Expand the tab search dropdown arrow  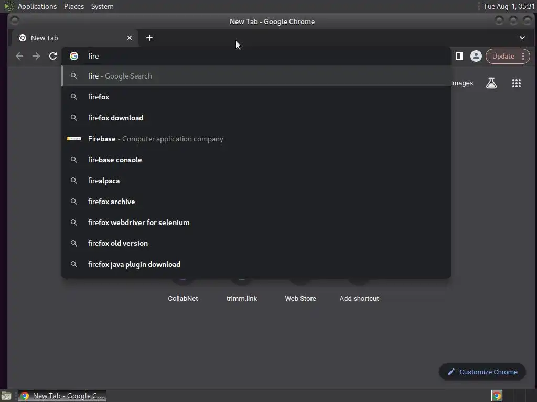[522, 38]
